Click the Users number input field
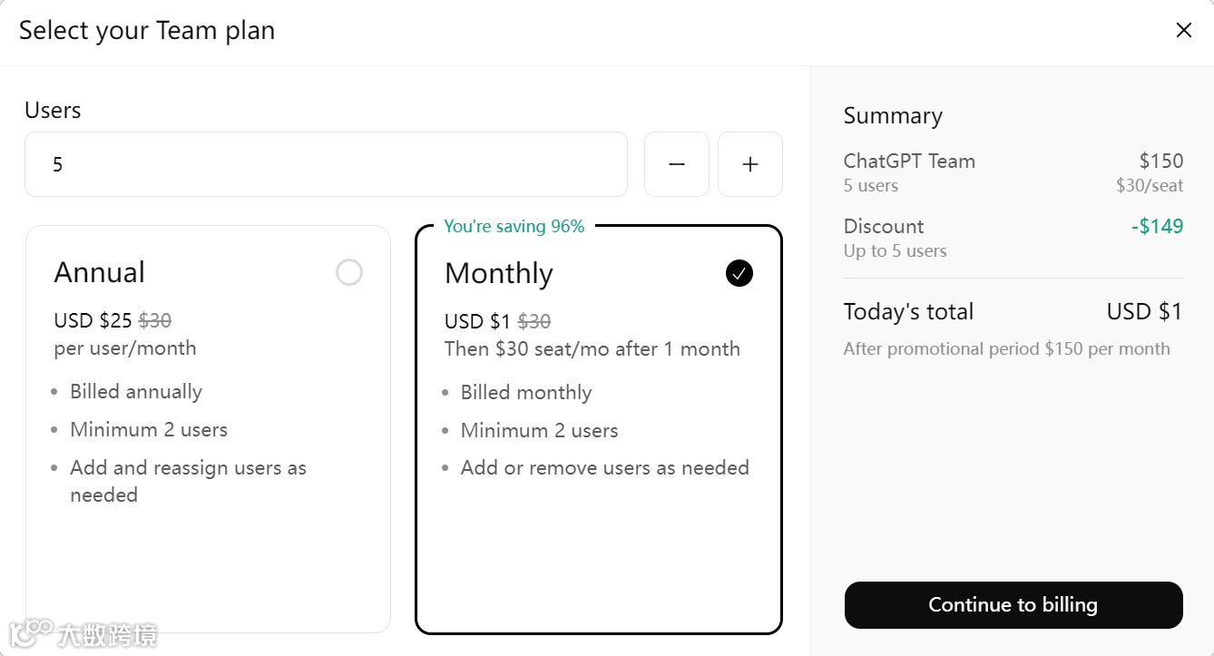 [326, 164]
